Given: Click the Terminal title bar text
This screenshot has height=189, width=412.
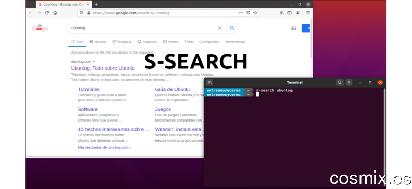Looking at the screenshot, I should pyautogui.click(x=295, y=82).
